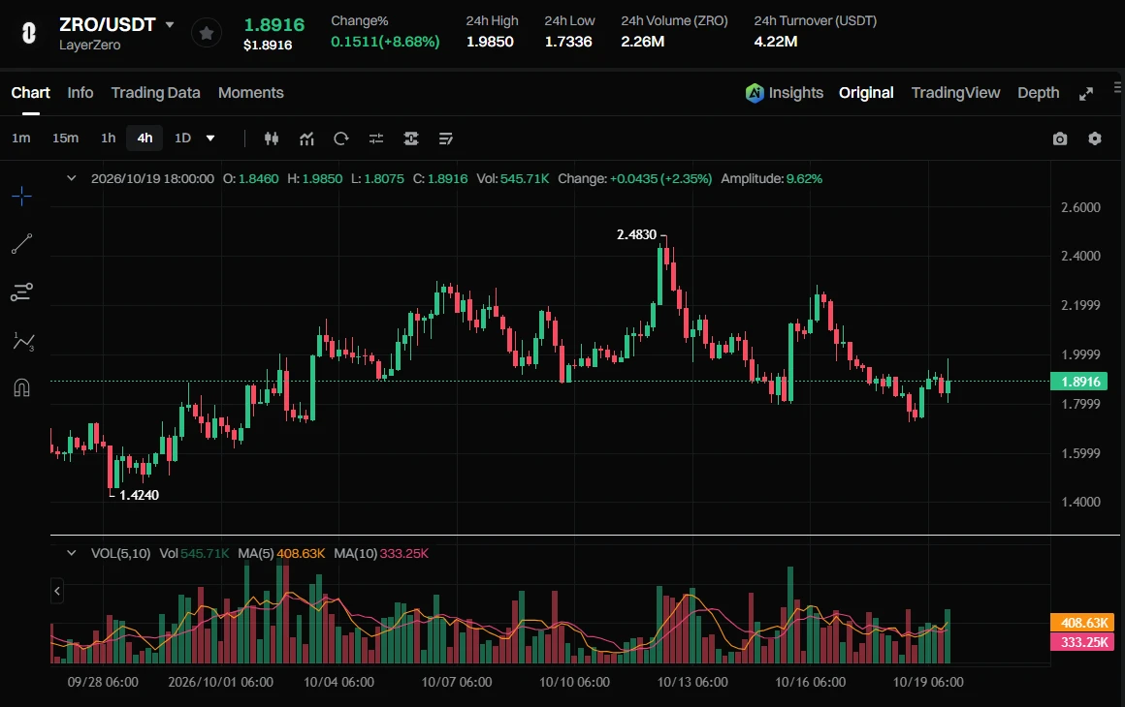Viewport: 1125px width, 707px height.
Task: Select the 1D timeframe
Action: (x=183, y=138)
